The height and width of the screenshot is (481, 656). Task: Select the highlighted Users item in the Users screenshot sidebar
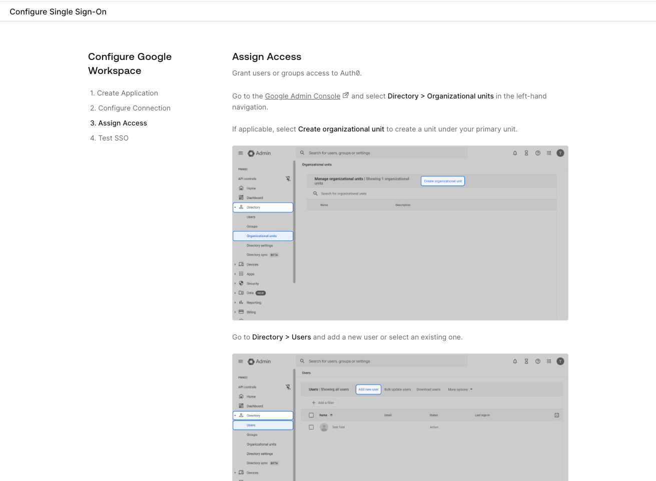coord(263,425)
